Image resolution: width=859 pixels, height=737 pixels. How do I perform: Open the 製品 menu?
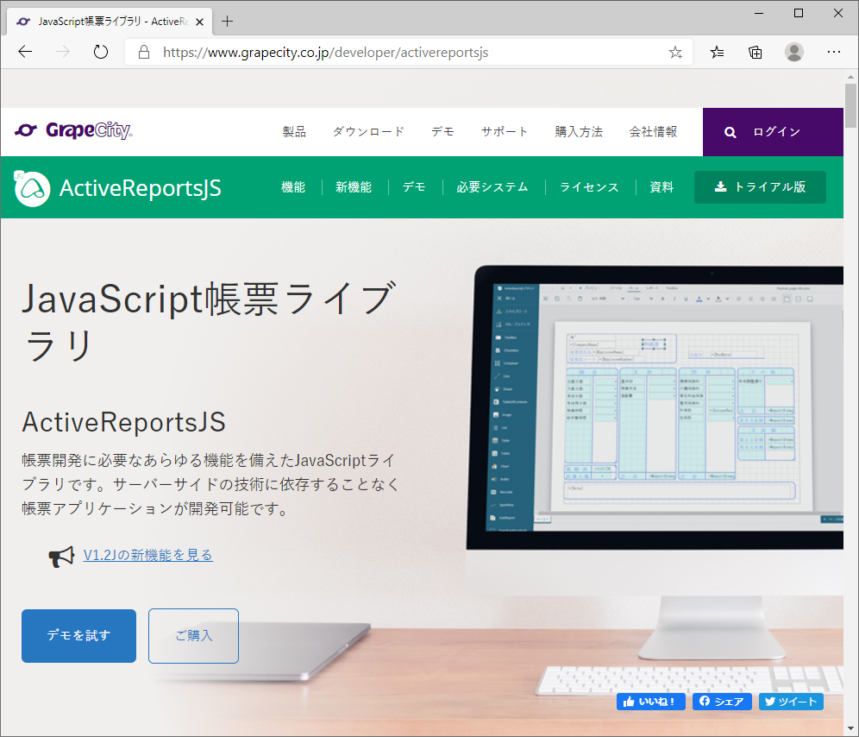coord(294,131)
